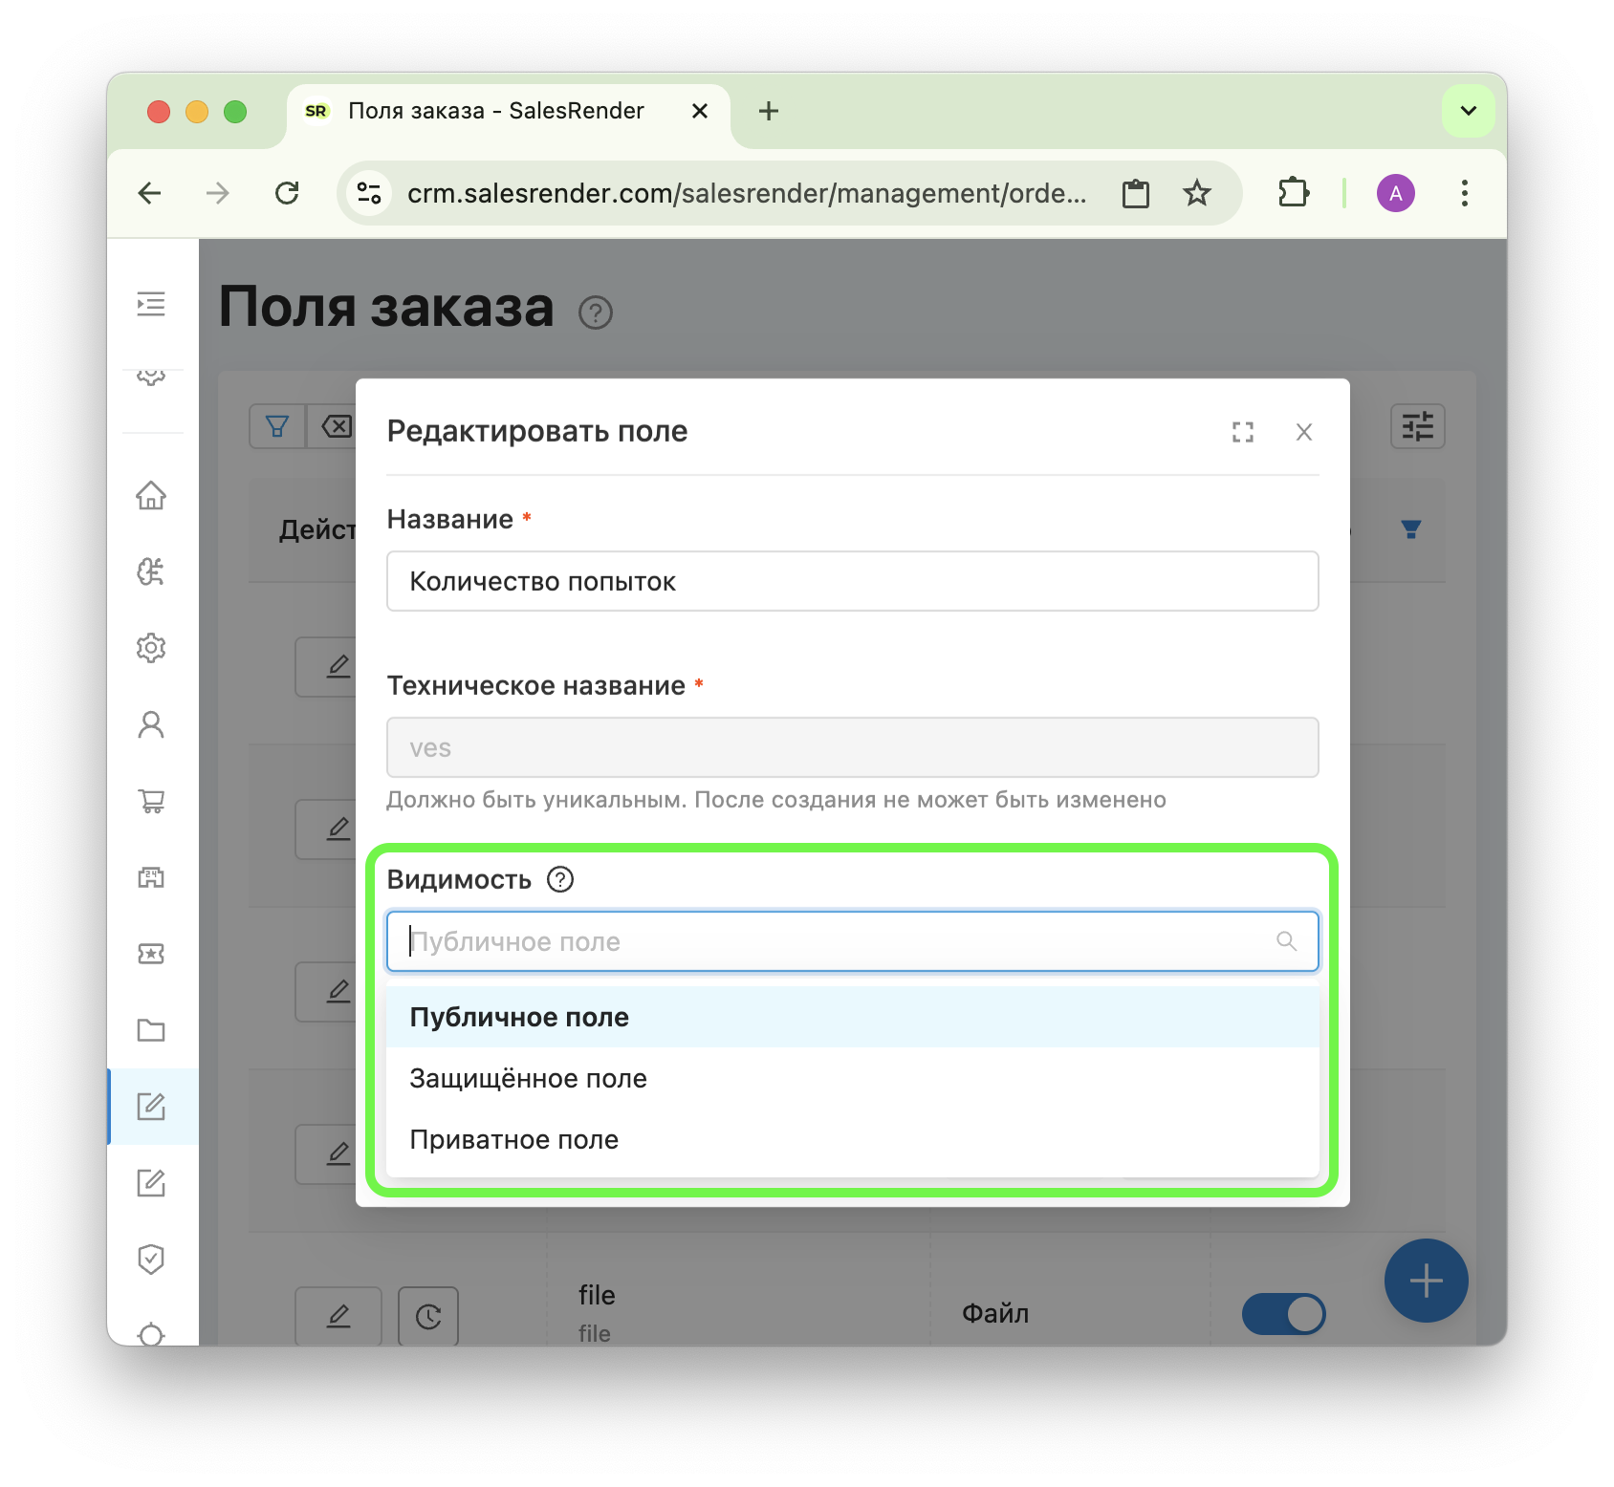Bookmark this page with the star icon
This screenshot has width=1614, height=1487.
(x=1196, y=194)
